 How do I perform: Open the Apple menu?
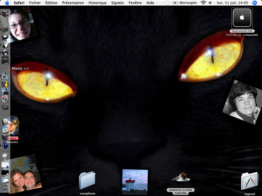pos(7,2)
